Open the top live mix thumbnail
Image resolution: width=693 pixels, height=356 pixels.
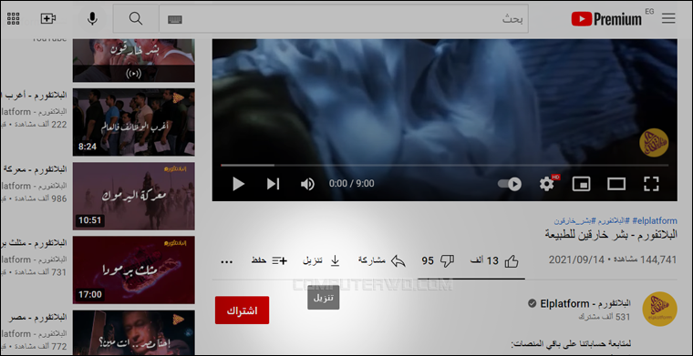point(133,60)
